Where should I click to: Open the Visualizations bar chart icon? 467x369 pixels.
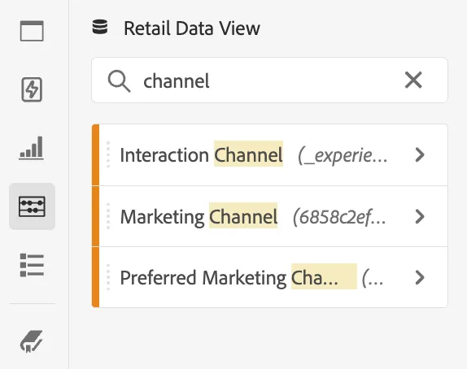[31, 148]
